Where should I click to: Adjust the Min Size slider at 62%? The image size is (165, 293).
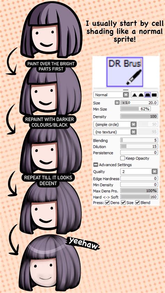point(135,109)
